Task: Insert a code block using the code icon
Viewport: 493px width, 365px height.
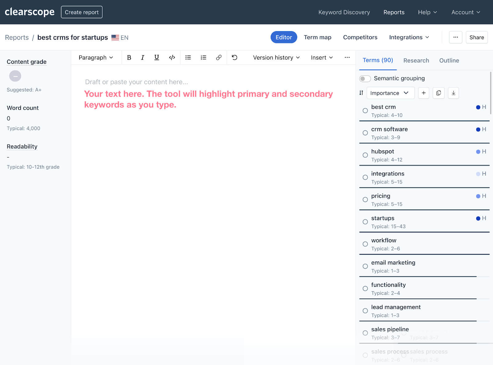Action: [172, 57]
